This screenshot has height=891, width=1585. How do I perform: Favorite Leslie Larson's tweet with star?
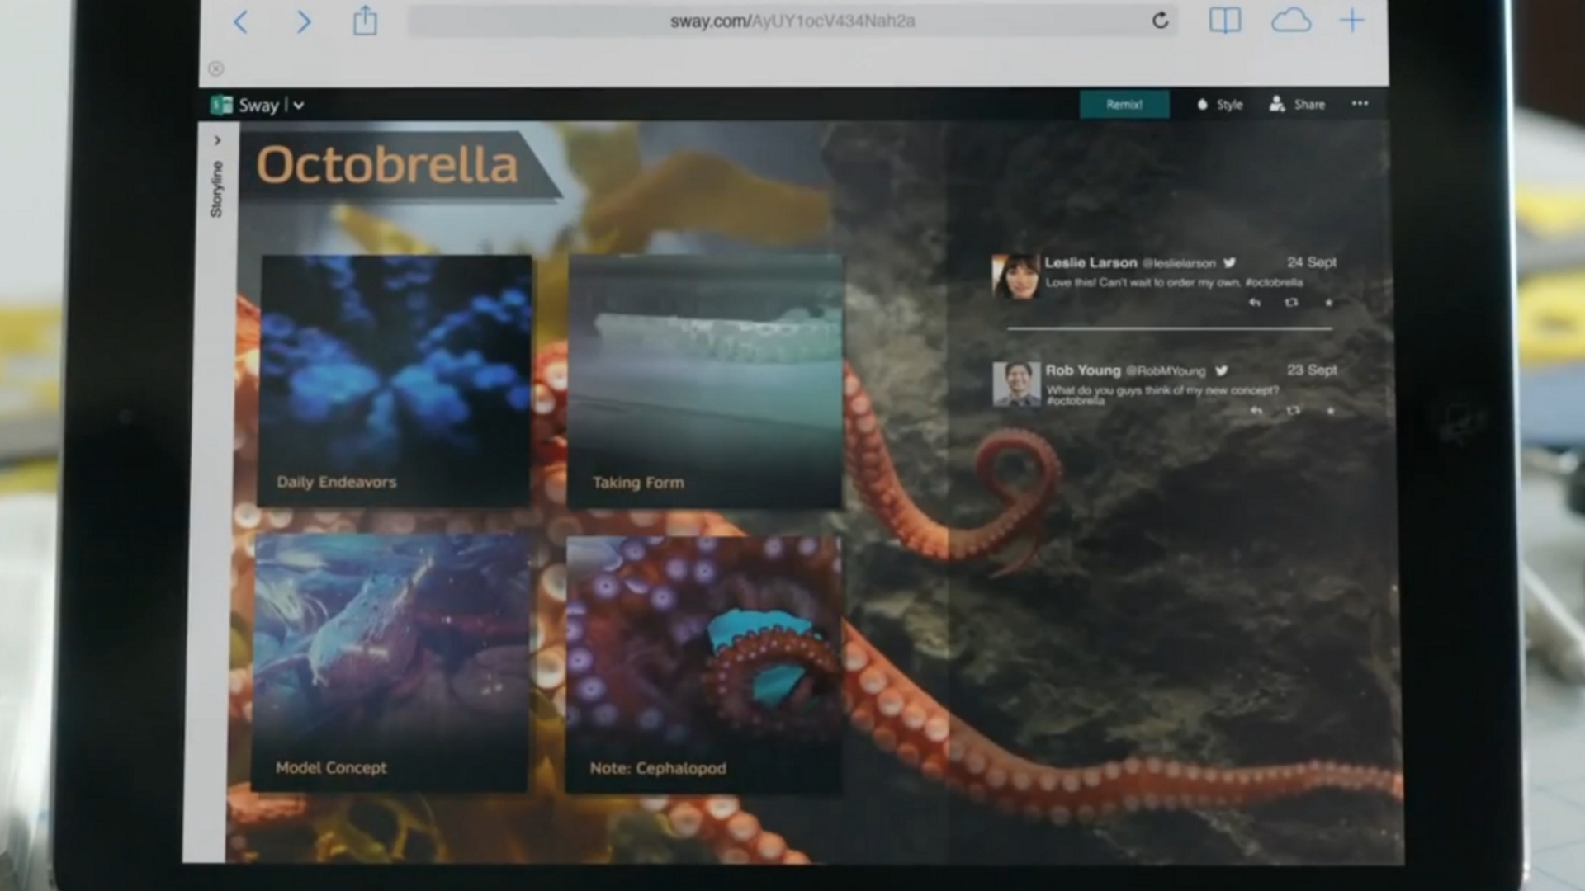pos(1328,303)
